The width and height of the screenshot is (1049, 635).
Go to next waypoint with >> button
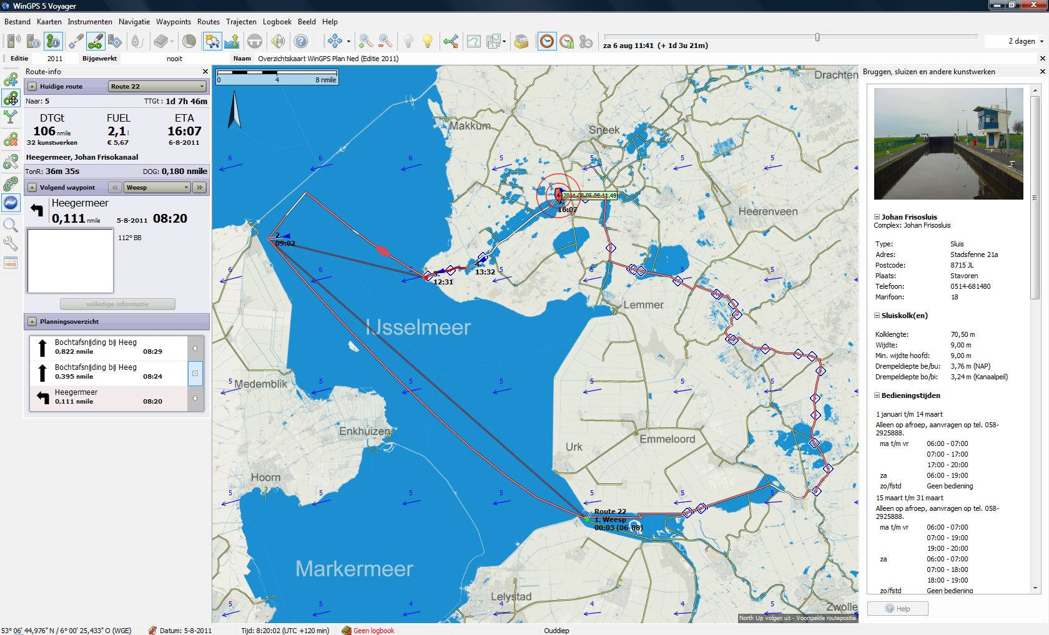(x=199, y=187)
